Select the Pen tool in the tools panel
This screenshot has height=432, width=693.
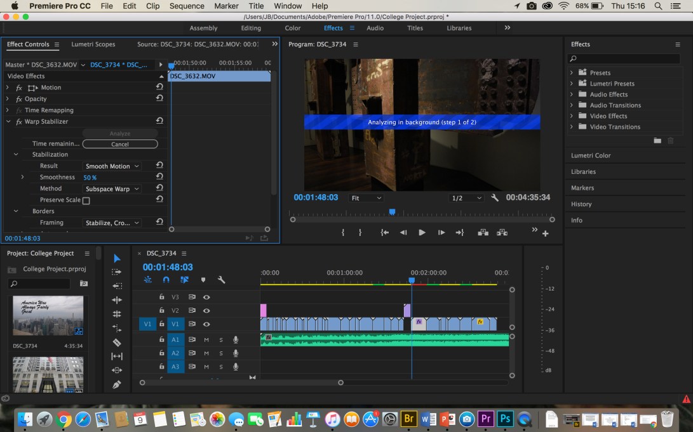click(117, 384)
